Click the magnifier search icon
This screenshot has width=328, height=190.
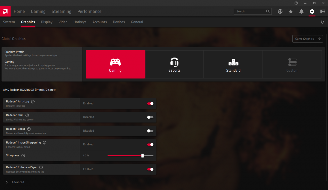pos(268,11)
